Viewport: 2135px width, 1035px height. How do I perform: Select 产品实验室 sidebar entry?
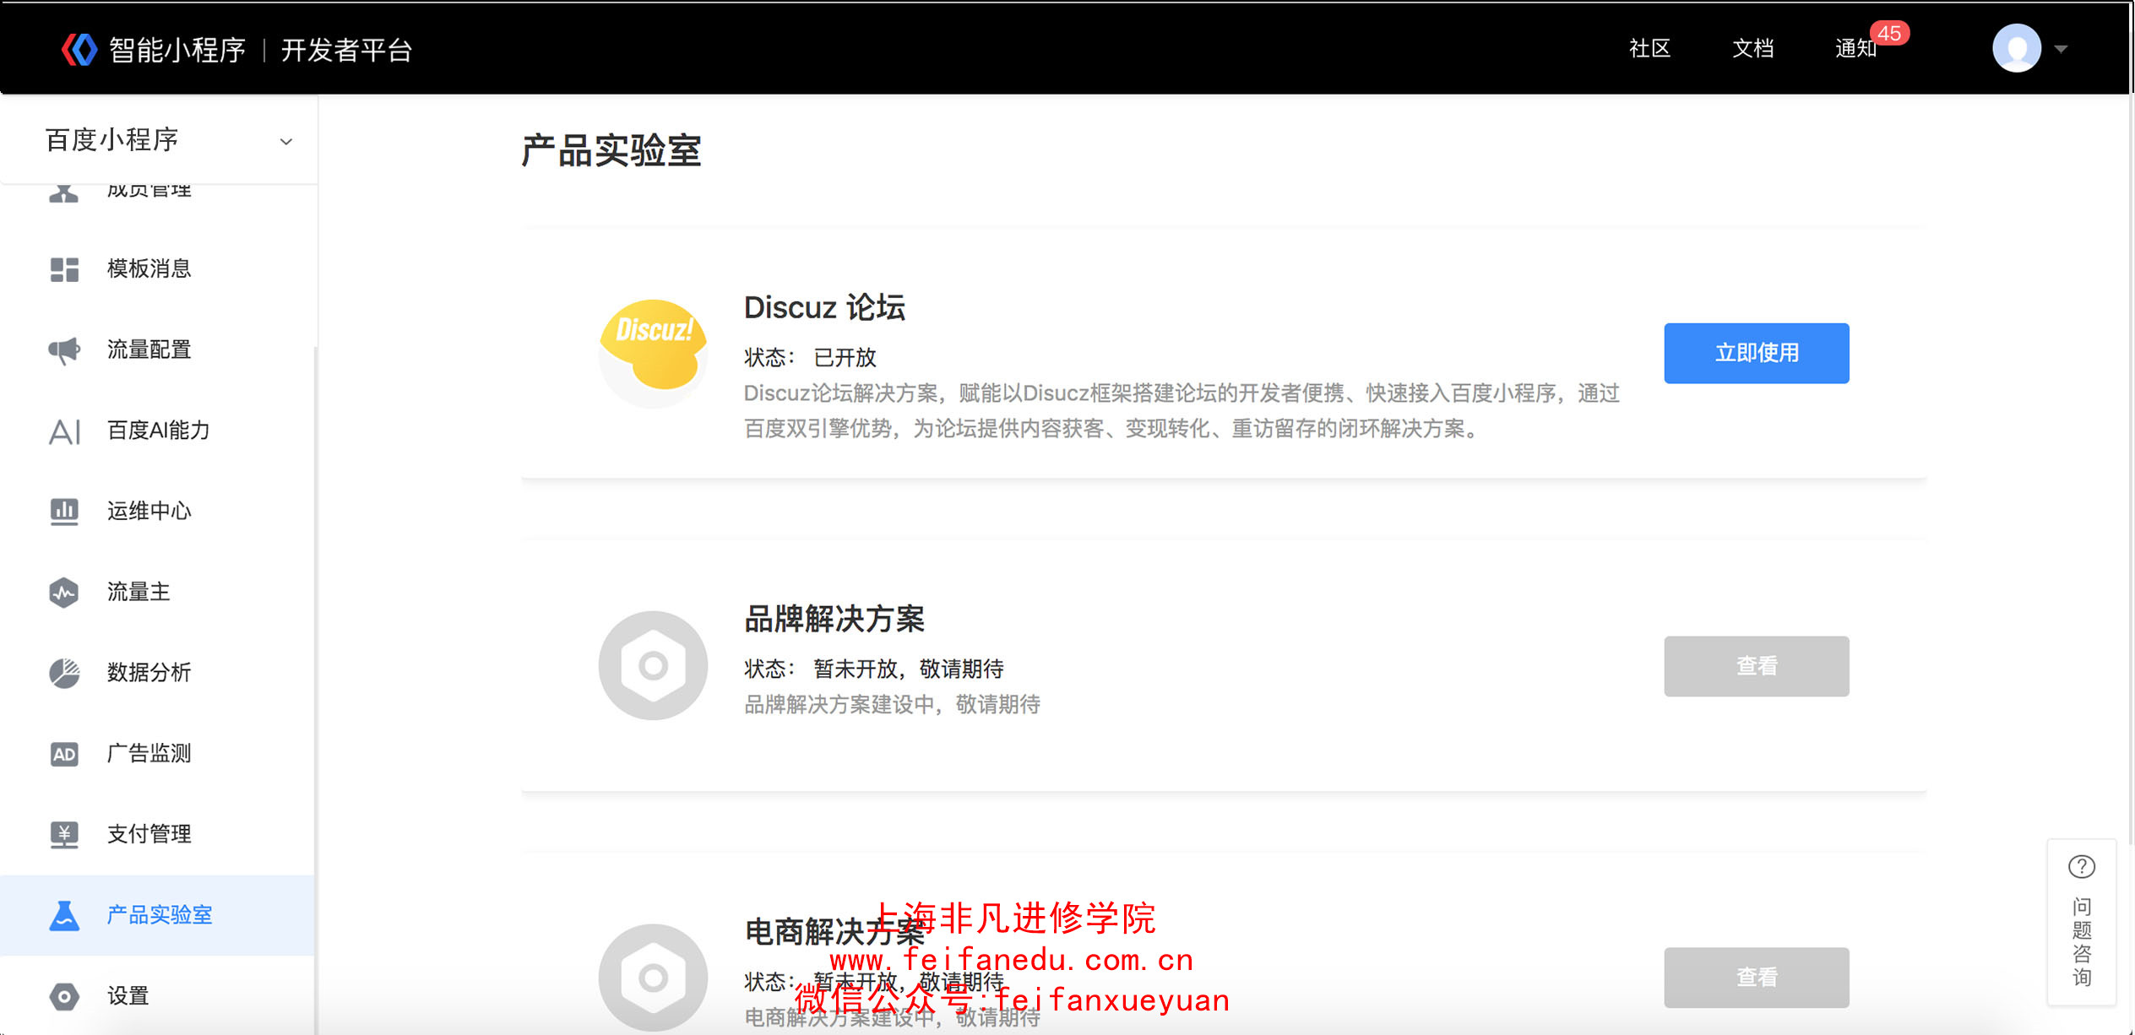pos(157,915)
